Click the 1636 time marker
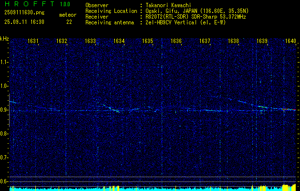This screenshot has width=300, height=191. click(176, 41)
